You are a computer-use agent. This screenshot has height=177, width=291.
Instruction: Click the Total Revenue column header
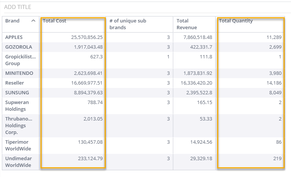tap(187, 24)
